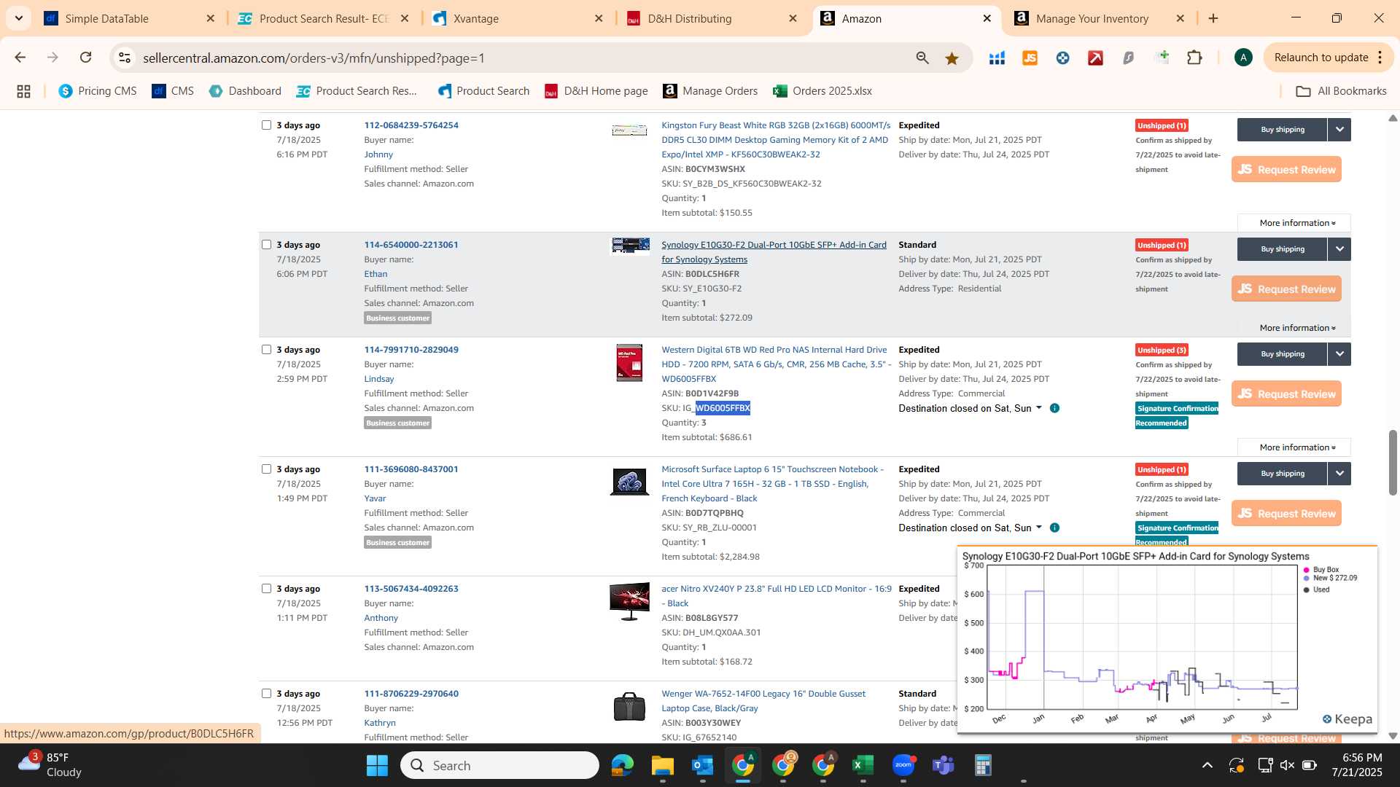Image resolution: width=1400 pixels, height=787 pixels.
Task: Open buyer Ethan's name link
Action: pos(376,274)
